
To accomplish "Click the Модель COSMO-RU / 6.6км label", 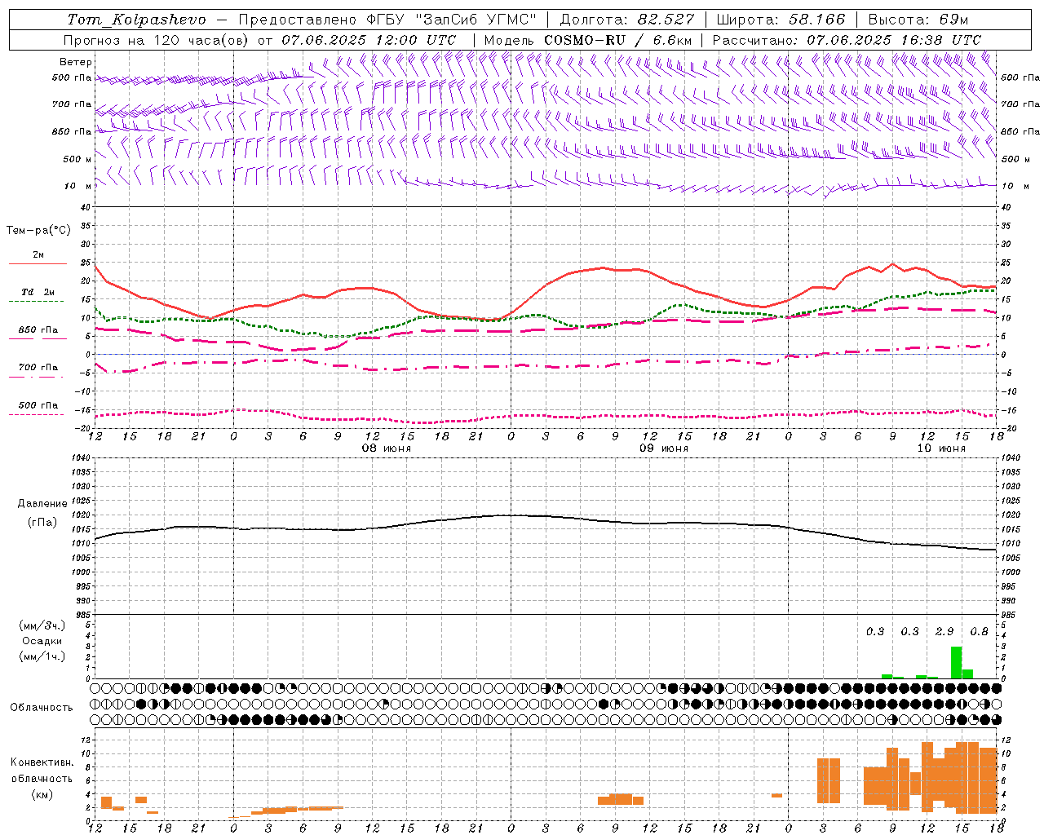I will [x=588, y=40].
